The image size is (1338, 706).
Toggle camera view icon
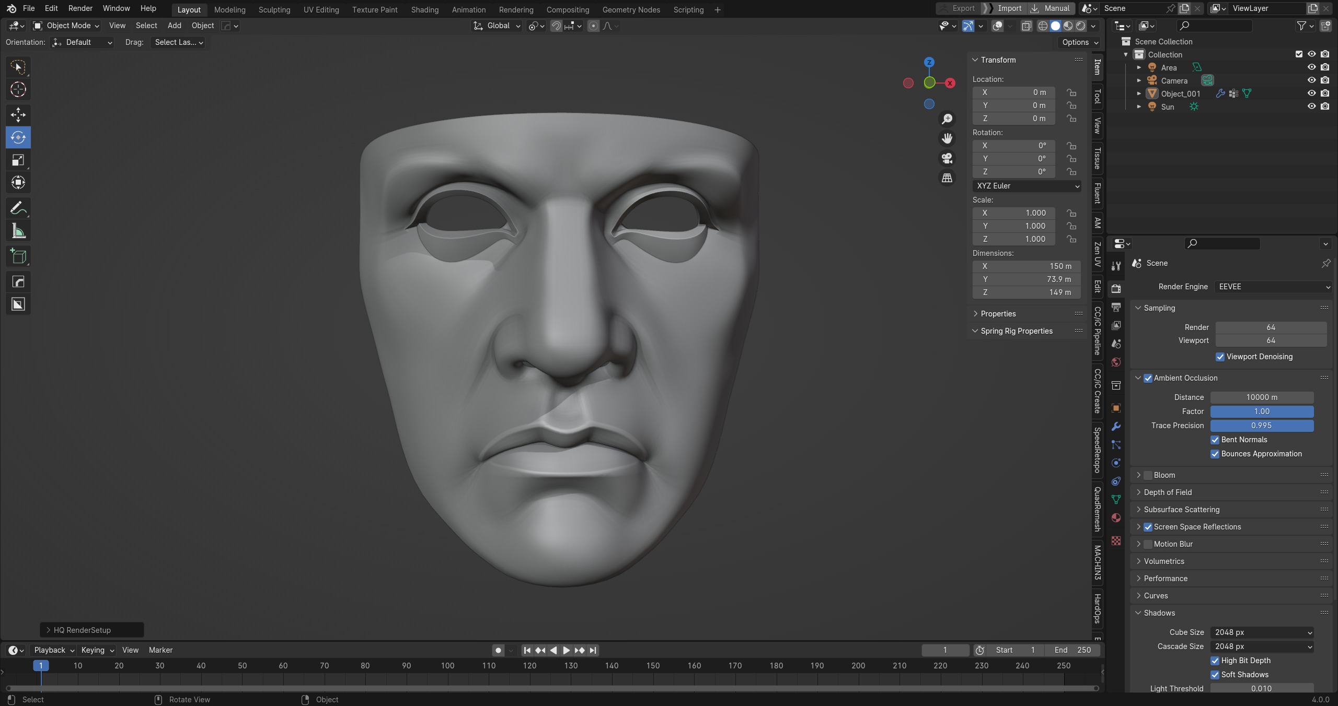pyautogui.click(x=947, y=158)
